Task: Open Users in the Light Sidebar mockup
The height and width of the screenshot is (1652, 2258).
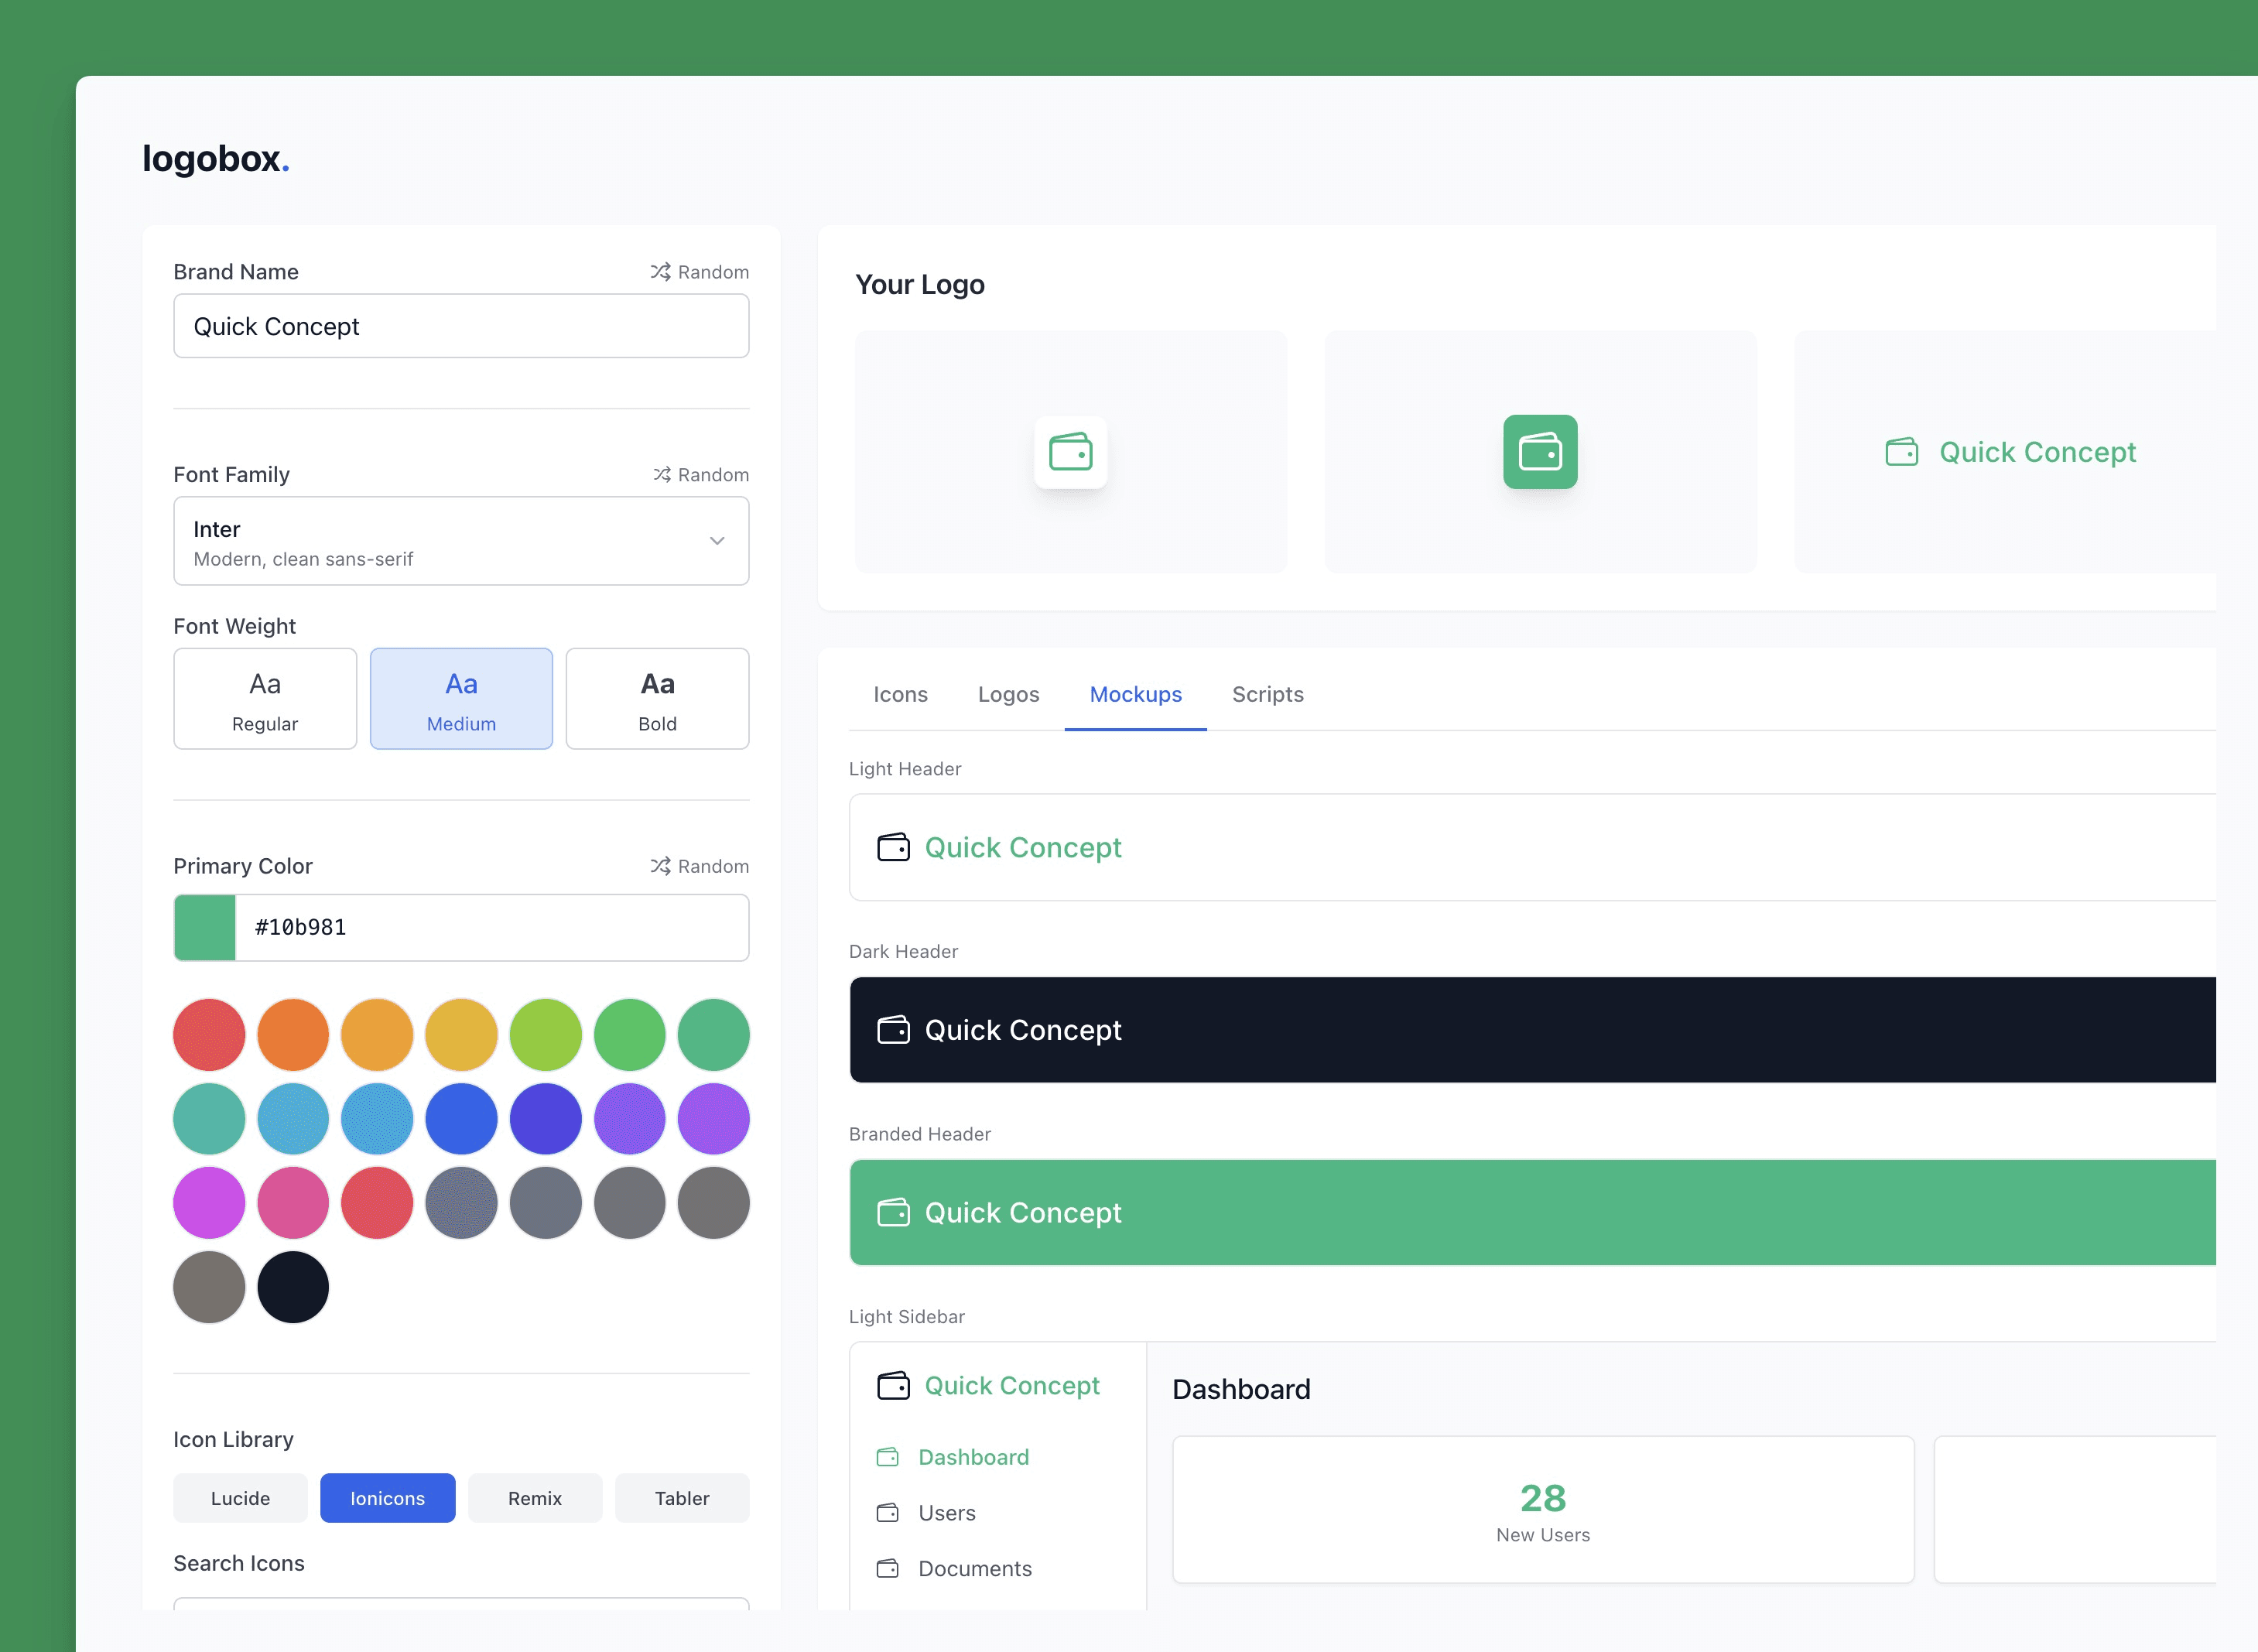Action: click(x=946, y=1513)
